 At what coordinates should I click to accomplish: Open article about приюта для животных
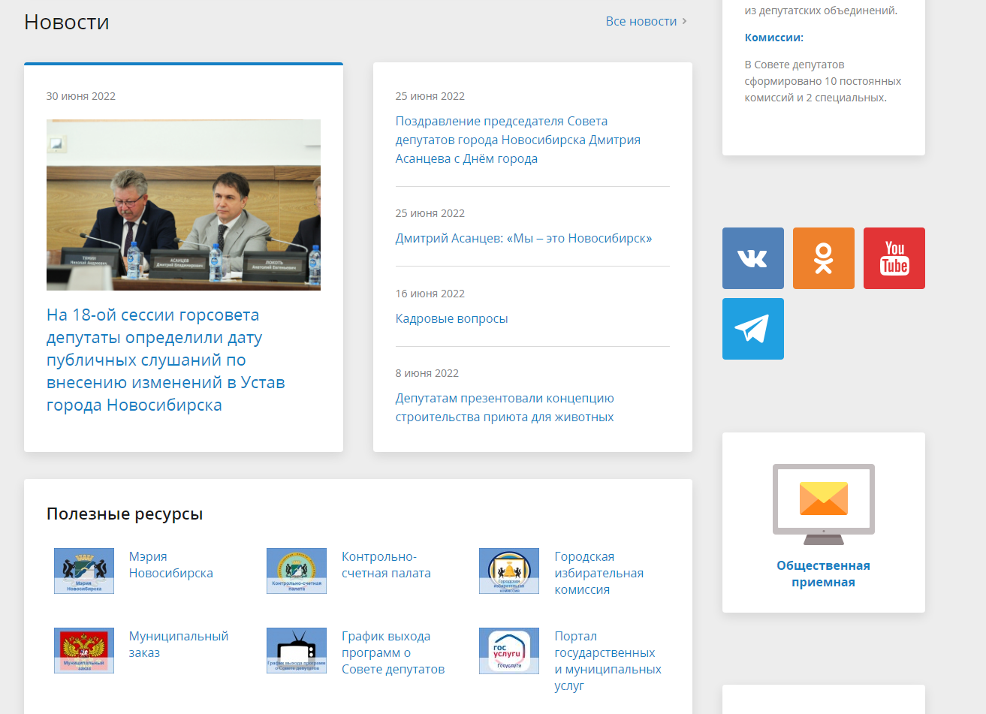click(505, 408)
